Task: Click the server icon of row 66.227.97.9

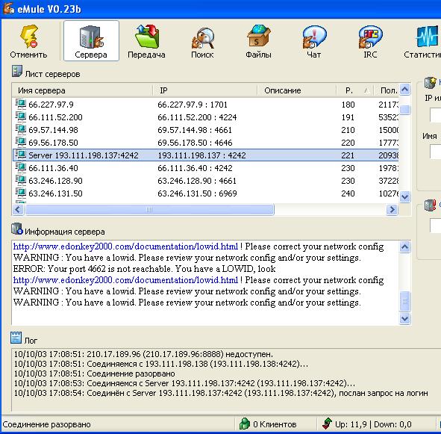Action: point(21,105)
